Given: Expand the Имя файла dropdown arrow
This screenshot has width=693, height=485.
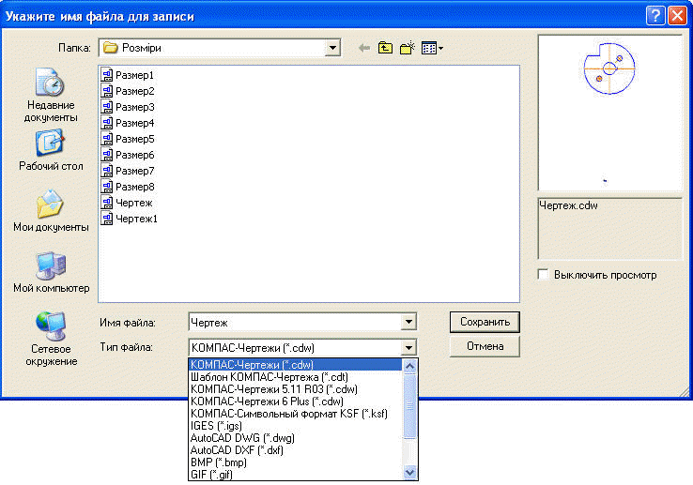Looking at the screenshot, I should click(x=408, y=322).
